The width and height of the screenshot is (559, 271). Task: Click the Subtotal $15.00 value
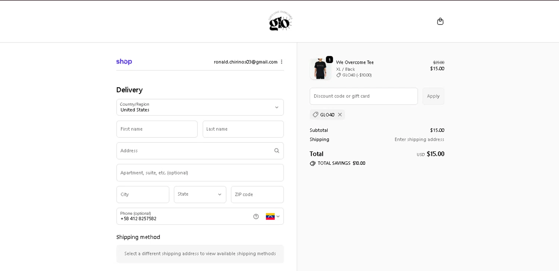coord(437,130)
